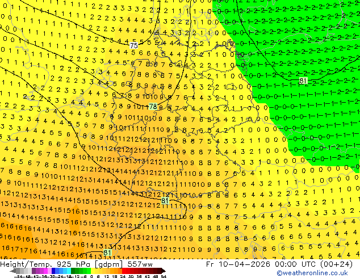Click the dark right arrow end of color legend
Image resolution: width=360 pixels, height=278 pixels.
point(164,271)
